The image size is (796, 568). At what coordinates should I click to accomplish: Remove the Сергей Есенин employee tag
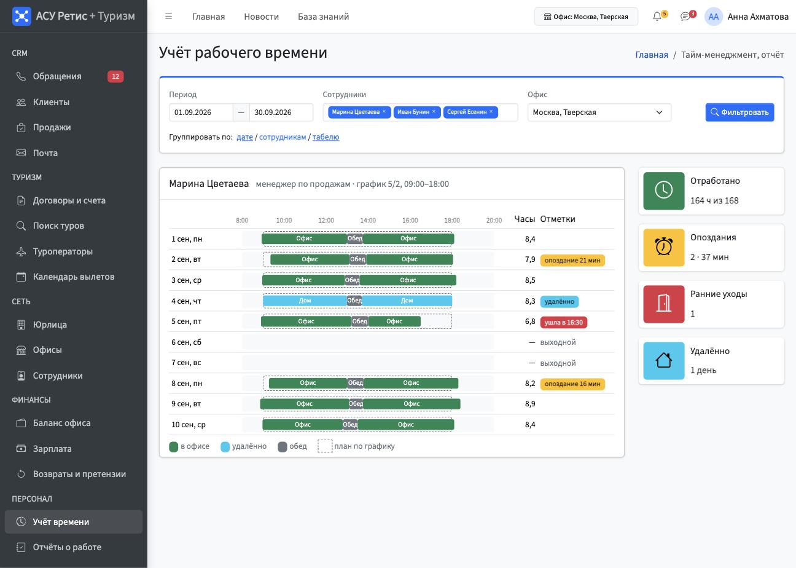(x=491, y=112)
